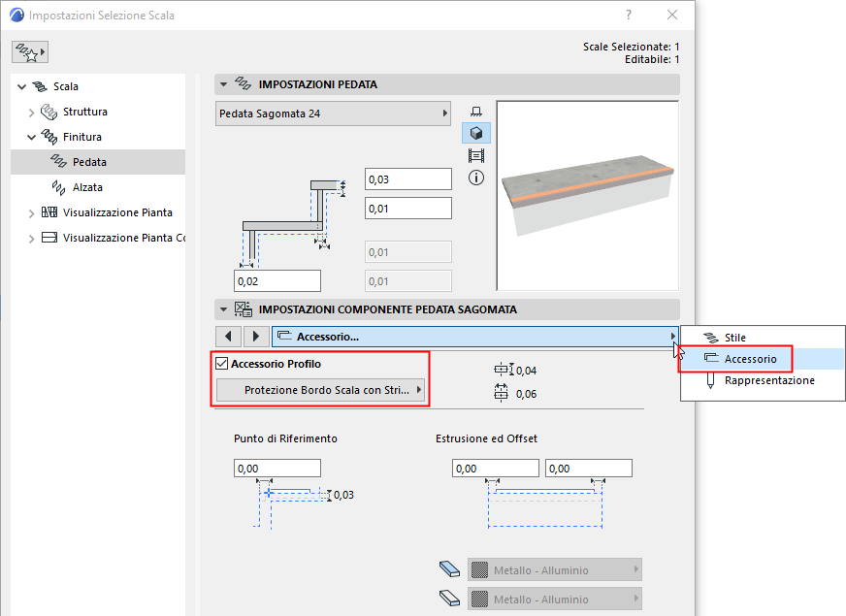Viewport: 846px width, 616px height.
Task: Click the ArchiCAD logo in title bar
Action: [16, 16]
